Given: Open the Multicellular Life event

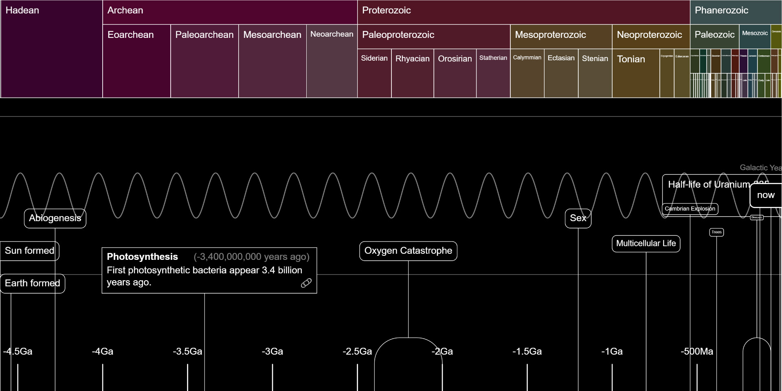Looking at the screenshot, I should tap(646, 244).
